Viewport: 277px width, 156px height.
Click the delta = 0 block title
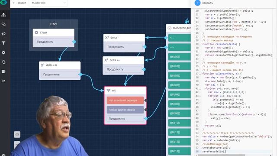52,65
